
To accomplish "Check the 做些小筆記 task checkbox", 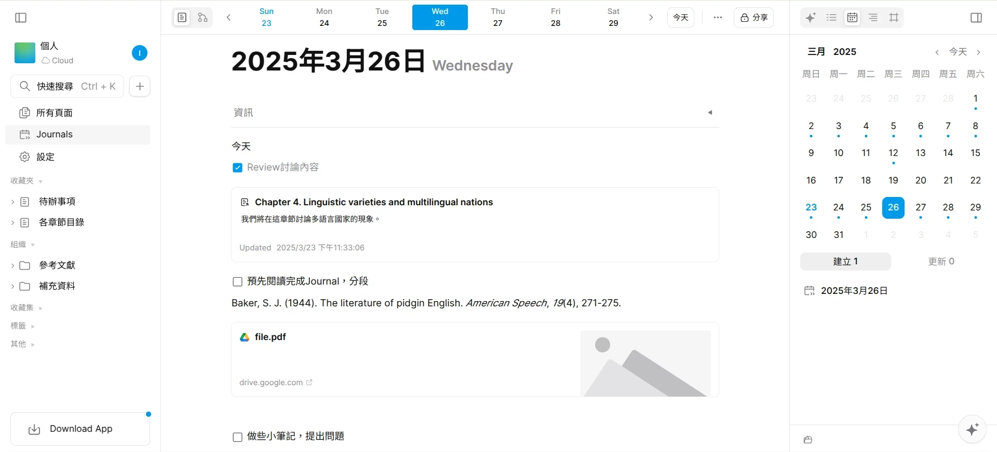I will pyautogui.click(x=237, y=437).
